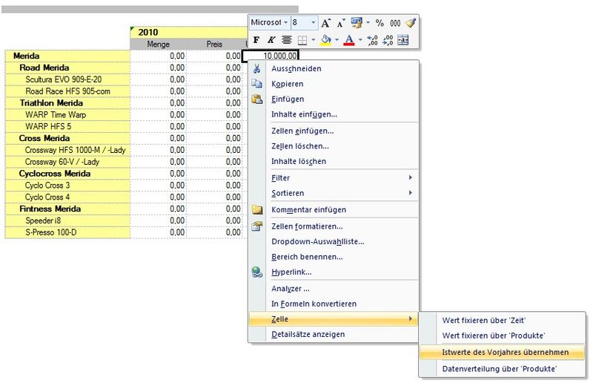Select Dropdown-Auswahlliste... option
This screenshot has width=593, height=386.
[x=334, y=241]
